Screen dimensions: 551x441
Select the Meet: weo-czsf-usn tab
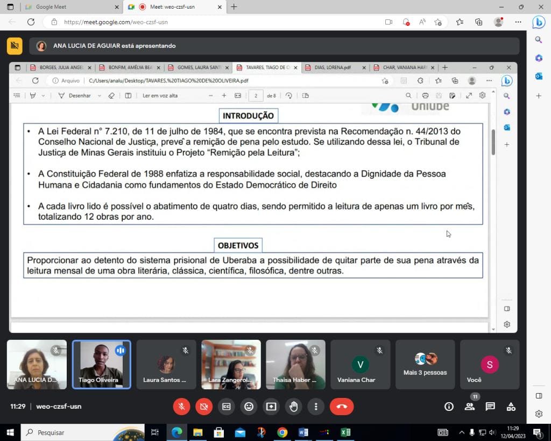click(x=176, y=6)
